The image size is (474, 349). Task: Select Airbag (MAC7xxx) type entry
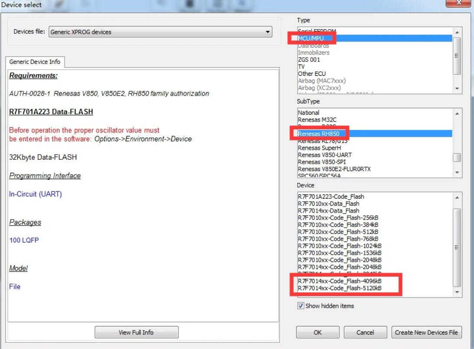point(374,81)
